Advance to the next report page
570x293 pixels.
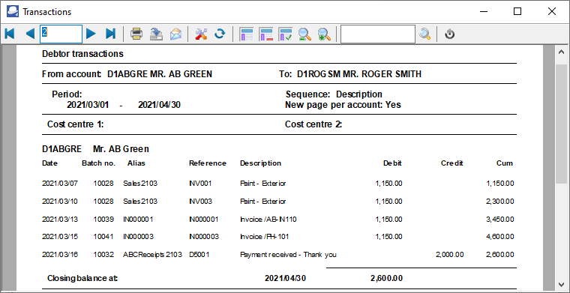[x=91, y=34]
